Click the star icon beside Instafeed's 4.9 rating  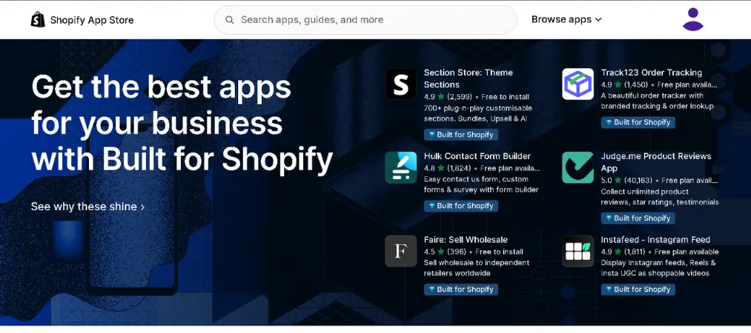[x=618, y=252]
